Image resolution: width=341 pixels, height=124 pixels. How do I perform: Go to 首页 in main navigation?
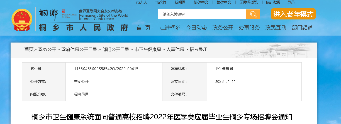[143, 28]
